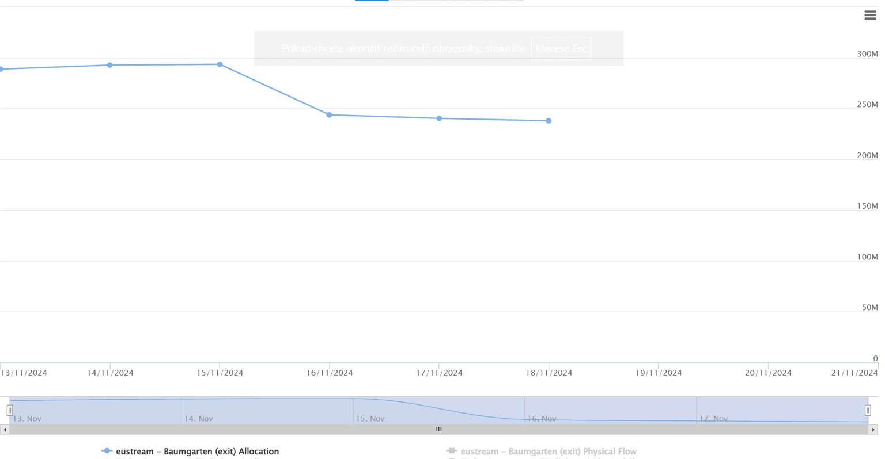Viewport: 885px width, 459px height.
Task: Select the 16/11/2024 data point
Action: 330,115
